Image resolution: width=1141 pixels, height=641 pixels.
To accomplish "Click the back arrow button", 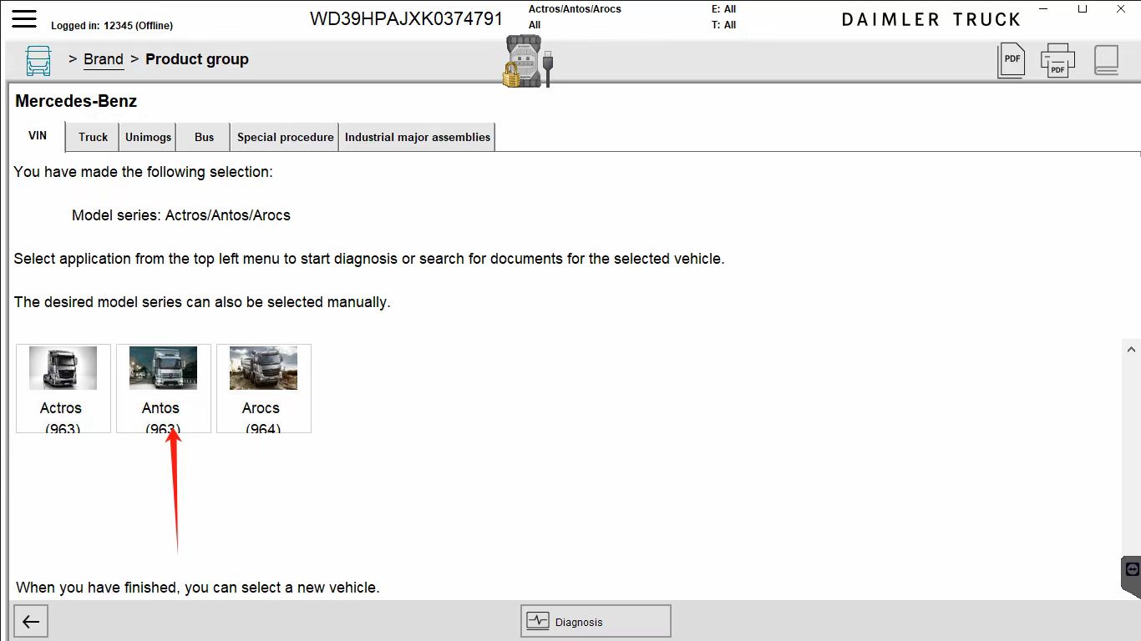I will point(31,622).
